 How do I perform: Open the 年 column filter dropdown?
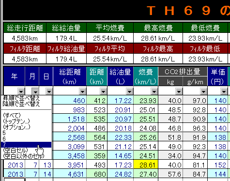21,91
